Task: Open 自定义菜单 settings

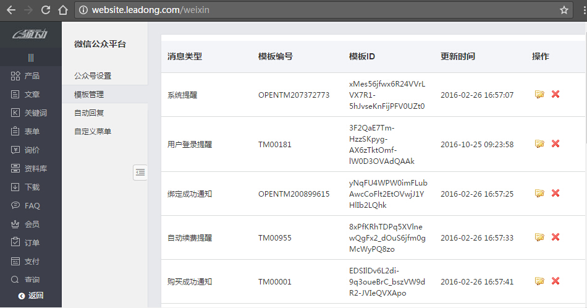Action: click(93, 132)
